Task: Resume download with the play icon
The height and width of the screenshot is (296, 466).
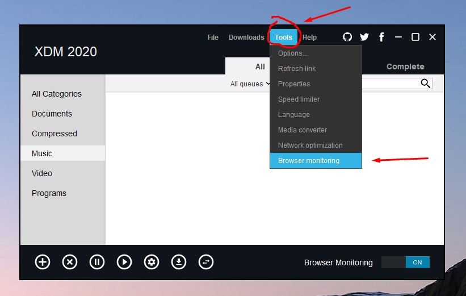Action: tap(124, 262)
